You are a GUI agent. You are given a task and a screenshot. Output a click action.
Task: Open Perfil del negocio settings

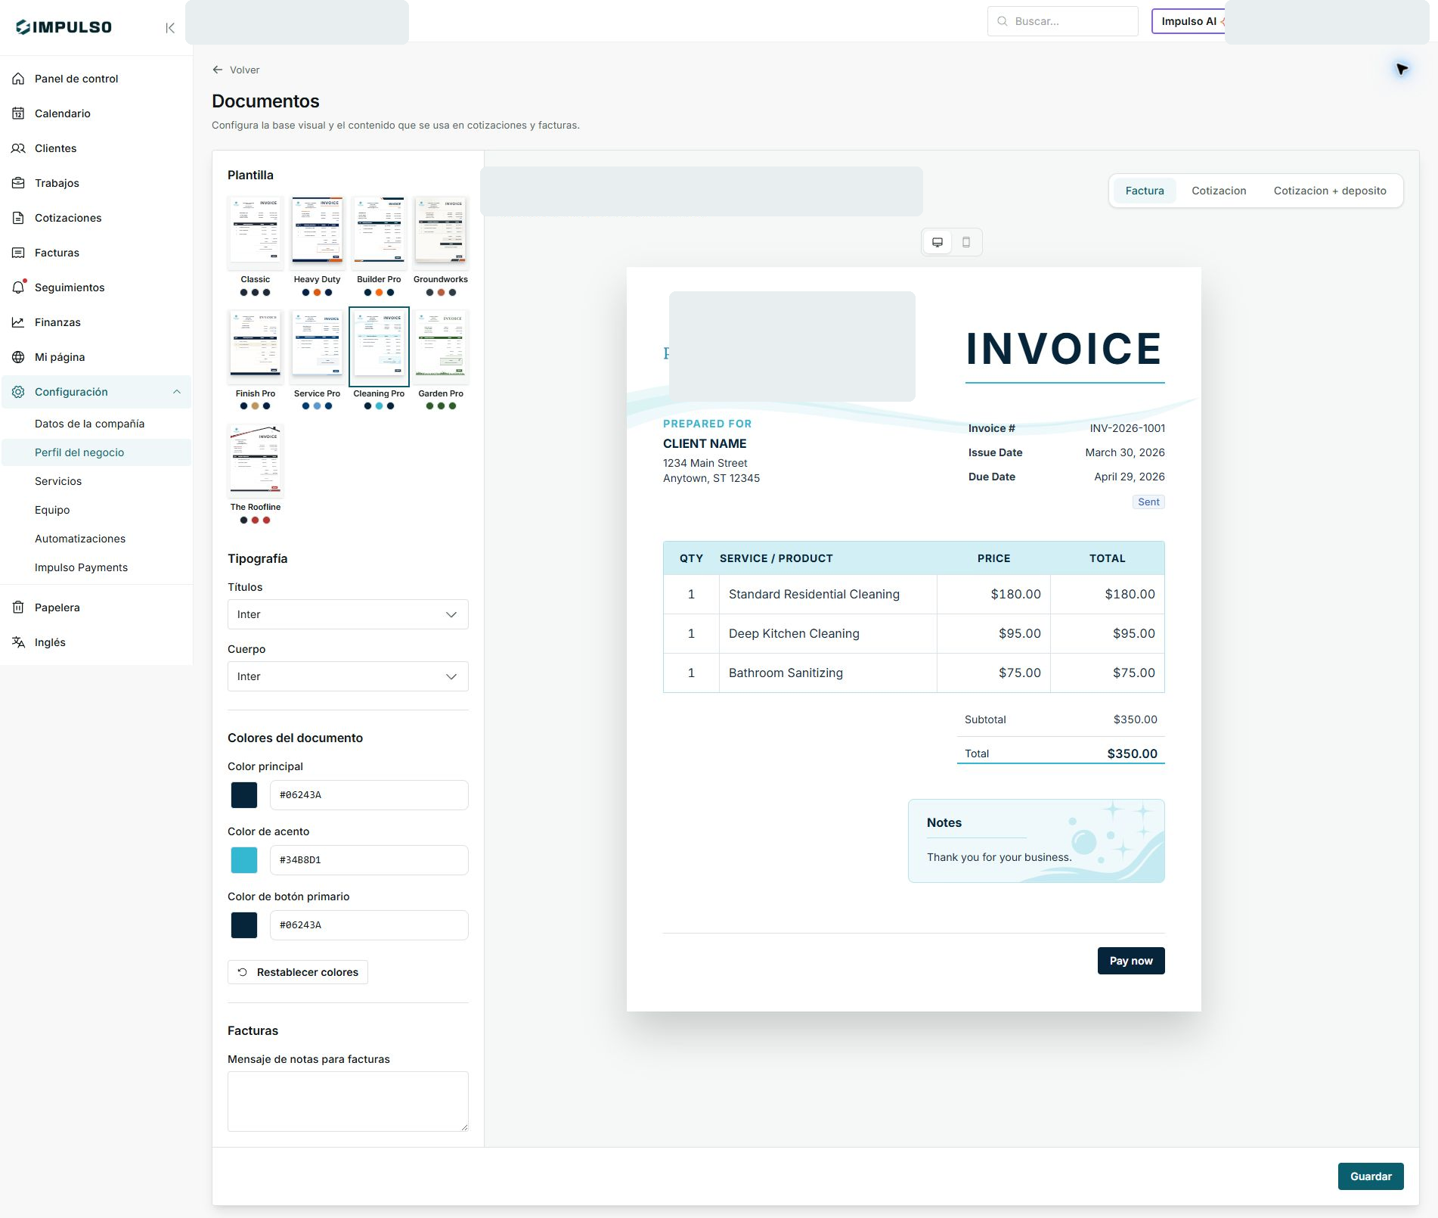click(96, 452)
